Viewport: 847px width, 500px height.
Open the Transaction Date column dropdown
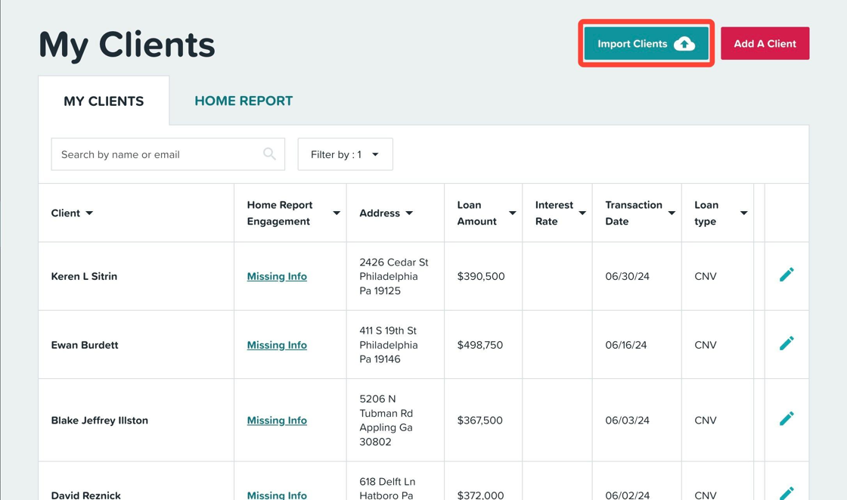pos(672,213)
